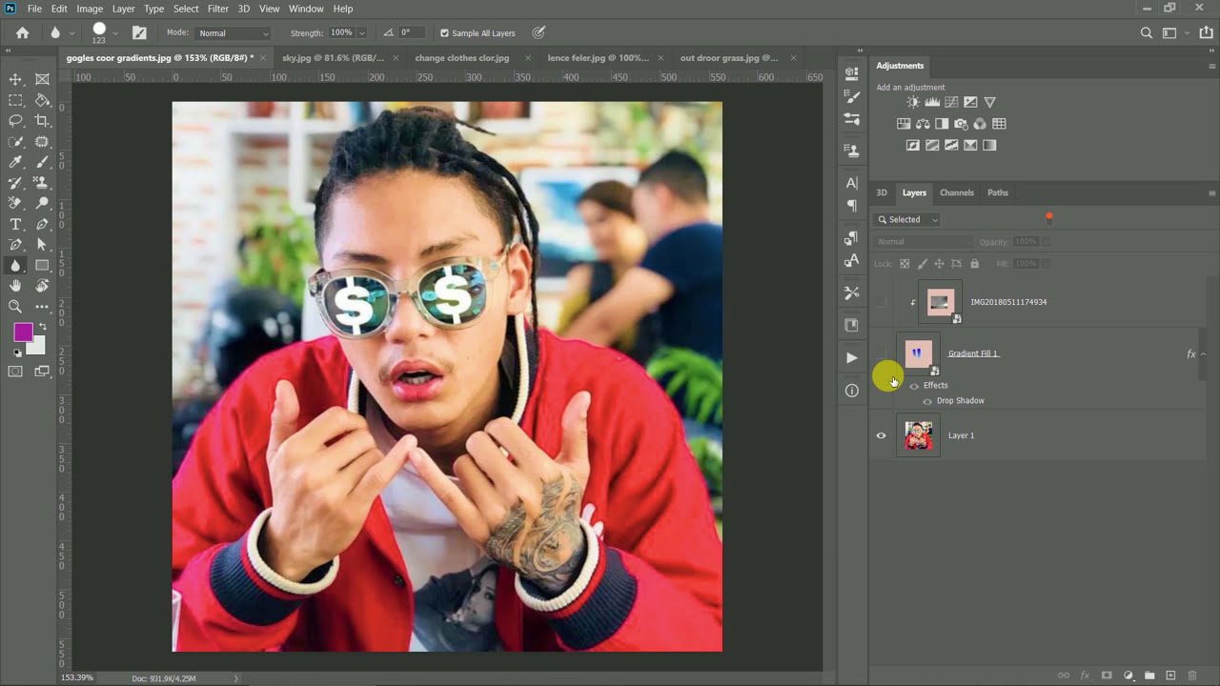
Task: Open the layer filter type dropdown
Action: pos(908,219)
